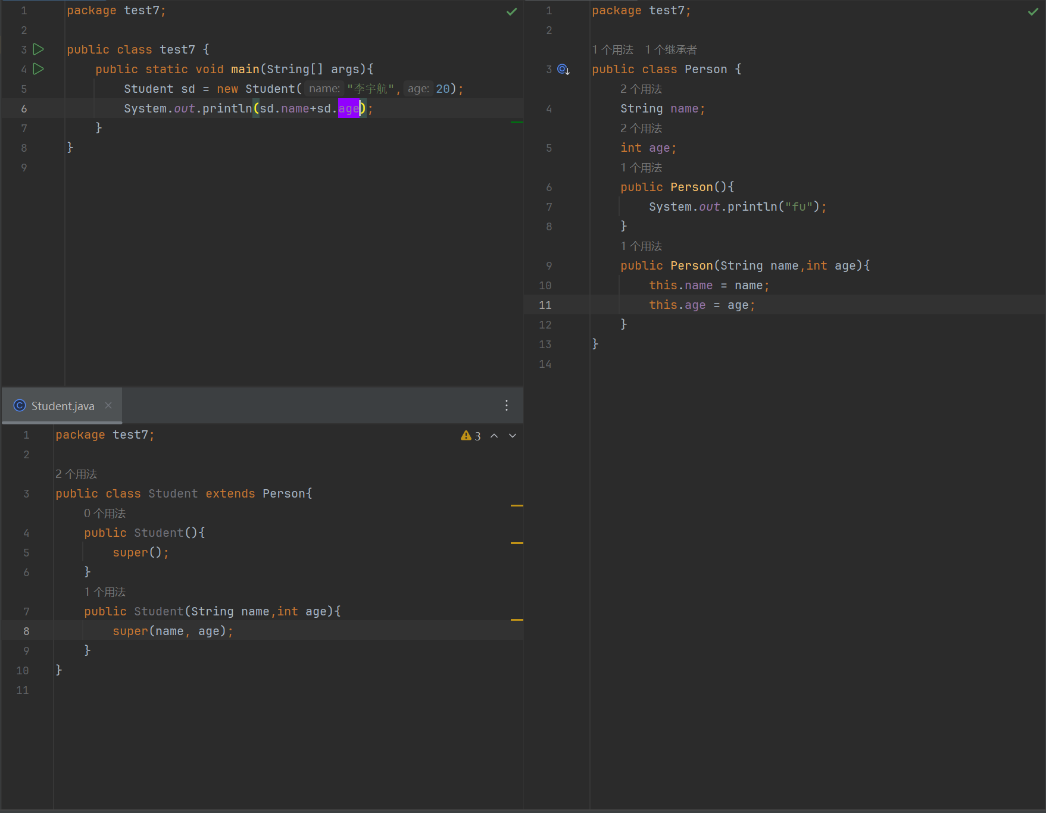Click 'println' on line 6 of test7

point(227,108)
